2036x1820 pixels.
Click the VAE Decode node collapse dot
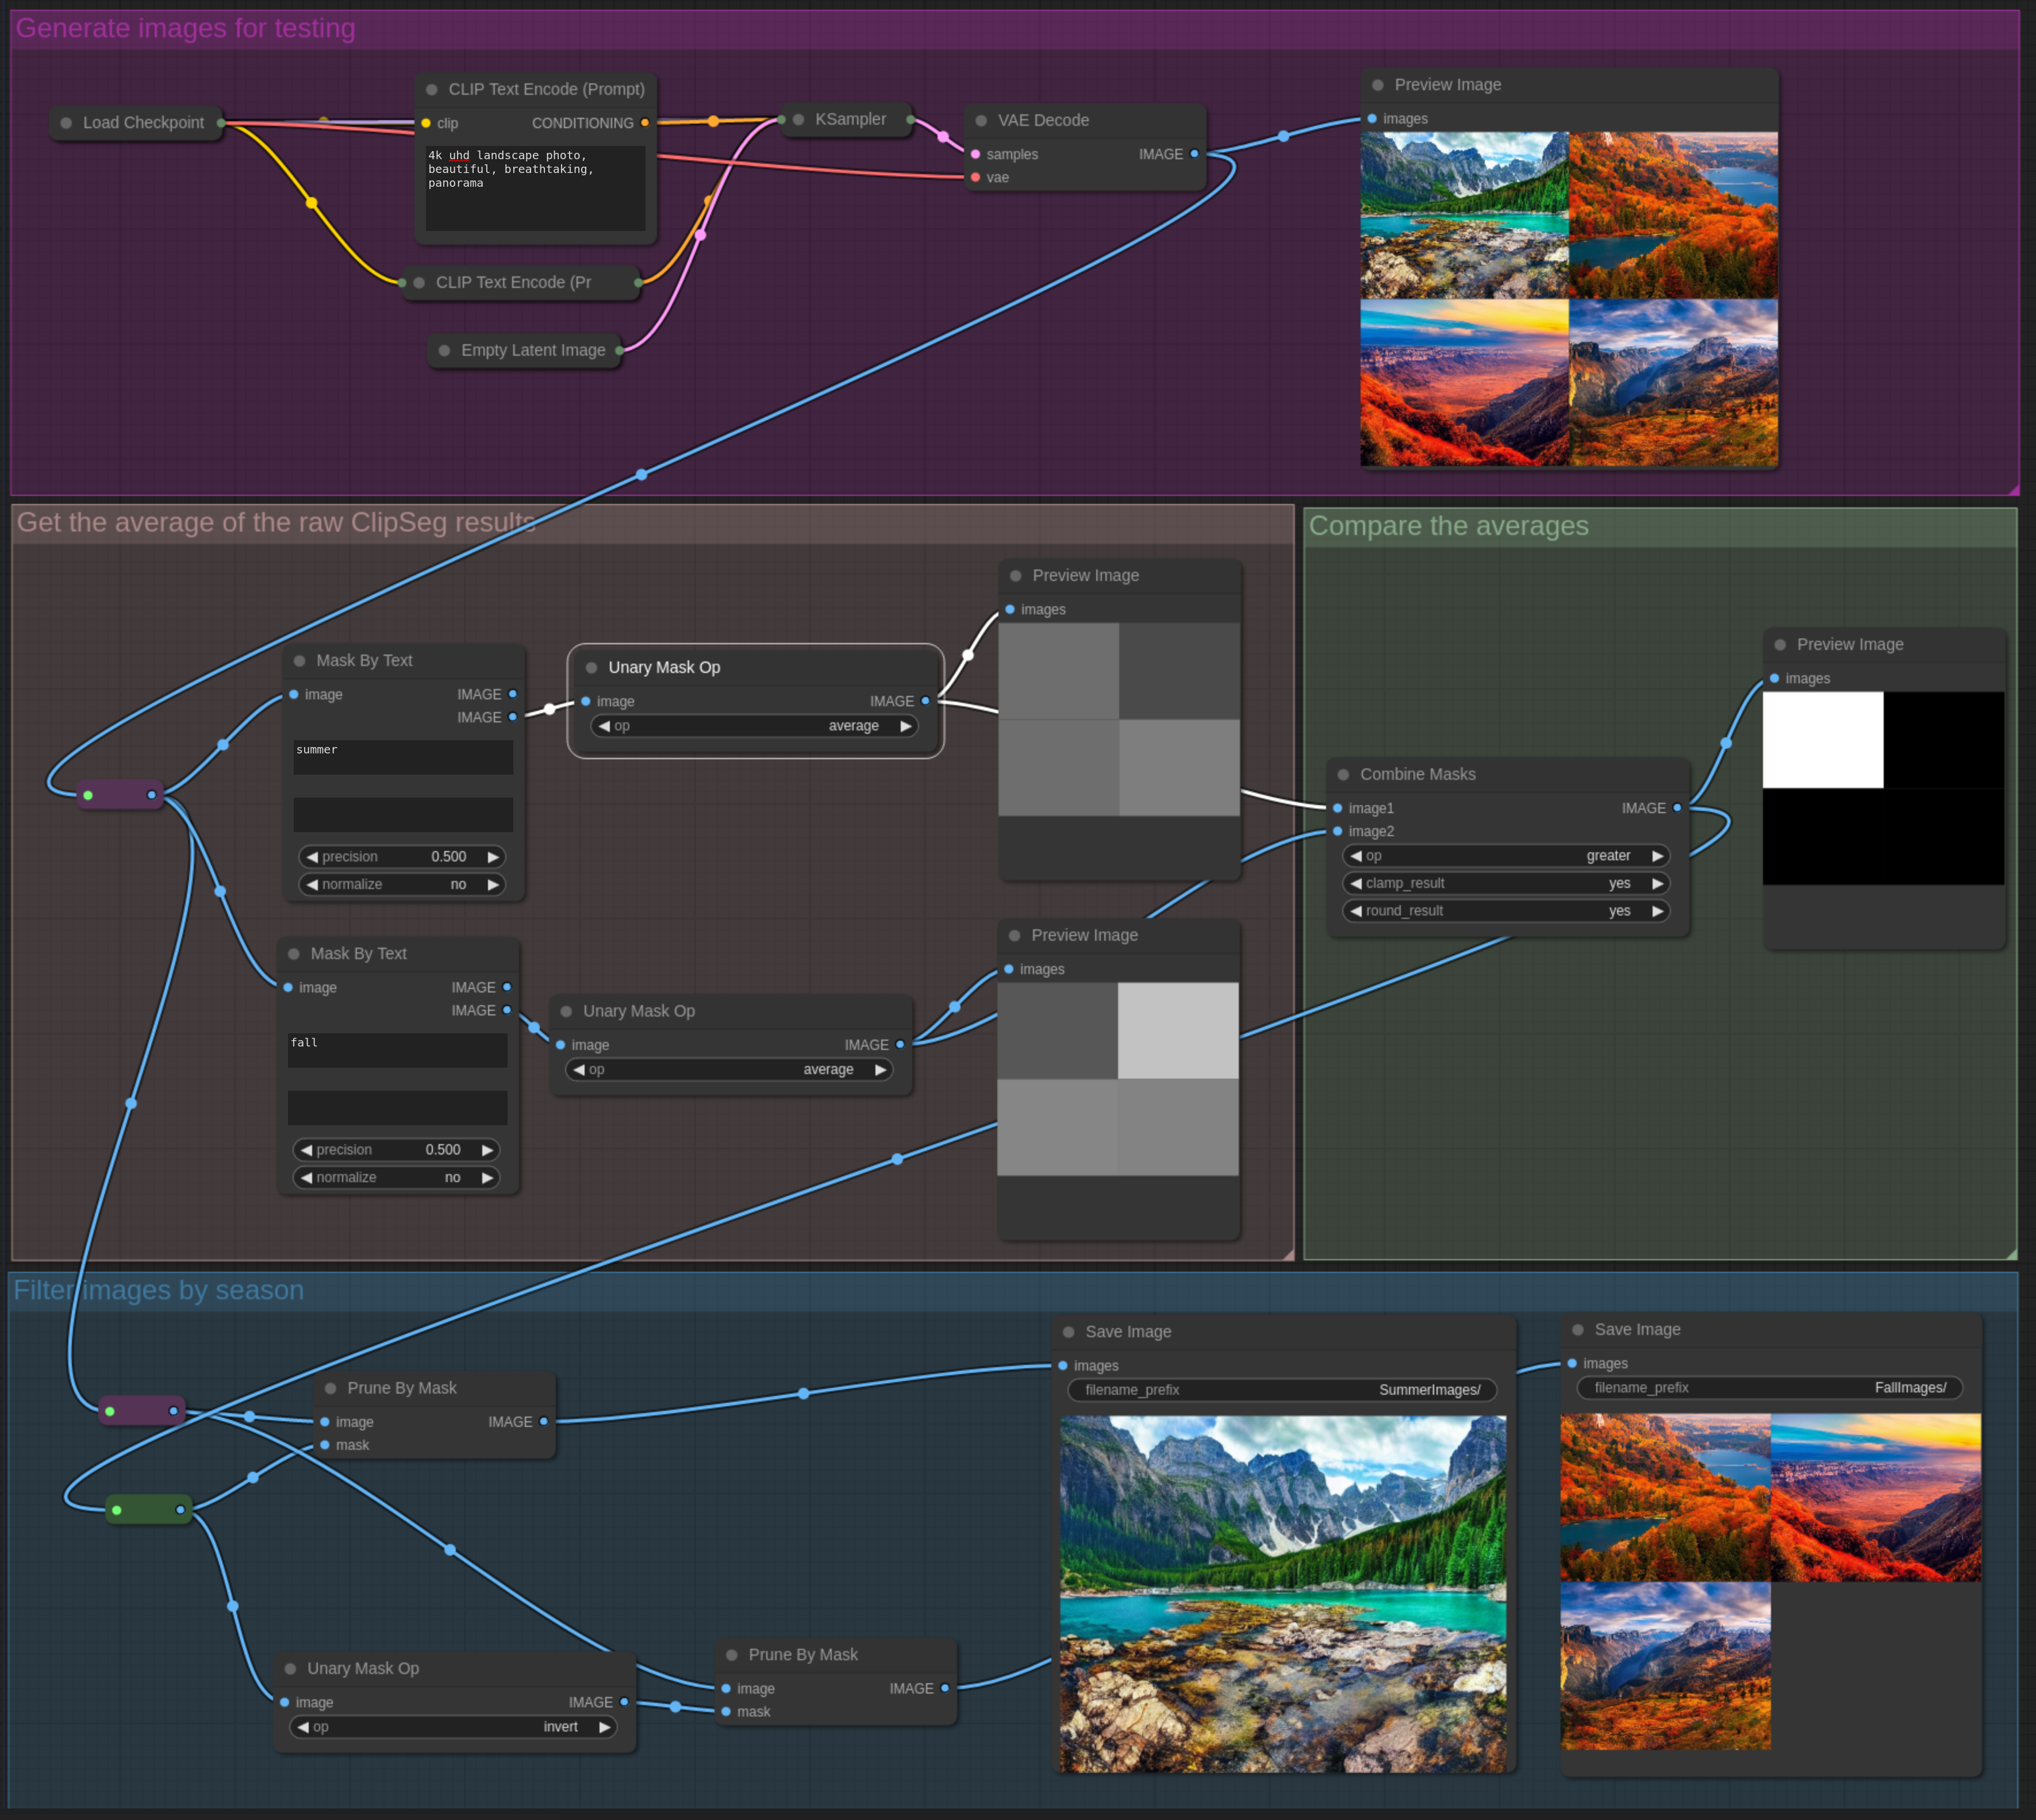981,121
